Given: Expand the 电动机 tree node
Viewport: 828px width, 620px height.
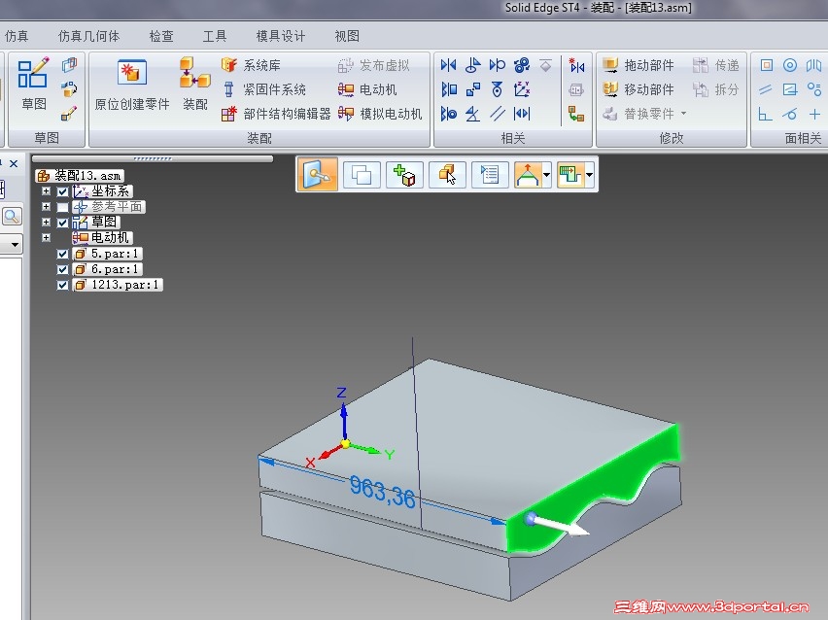Looking at the screenshot, I should click(46, 238).
